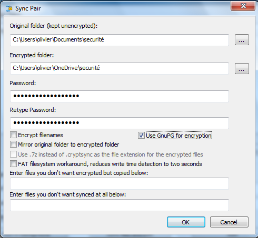Toggle the FAT filesystem workaround checkbox
Viewport: 258px width, 238px height.
(14, 164)
